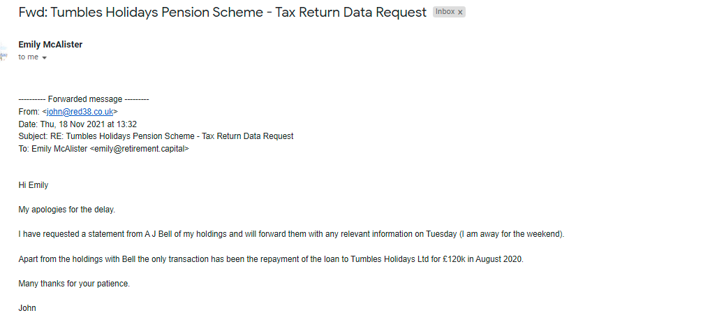Click the Inbox label chip
The width and height of the screenshot is (717, 327).
click(x=445, y=12)
